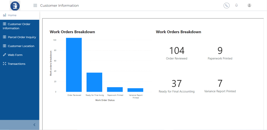Click the Home chart icon

coord(4,15)
